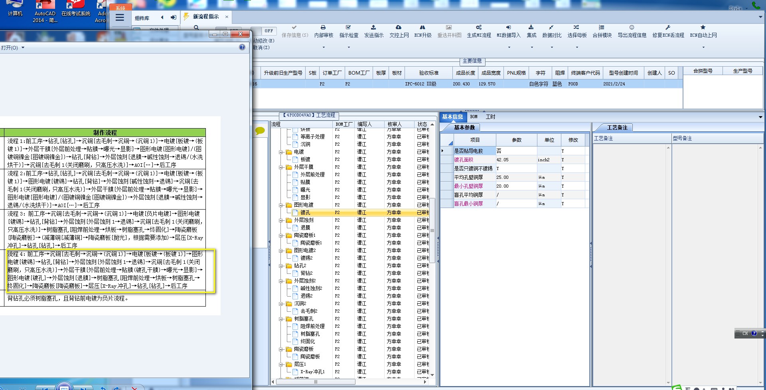The image size is (766, 390).
Task: Click the 取消(Z) button
Action: 261,48
